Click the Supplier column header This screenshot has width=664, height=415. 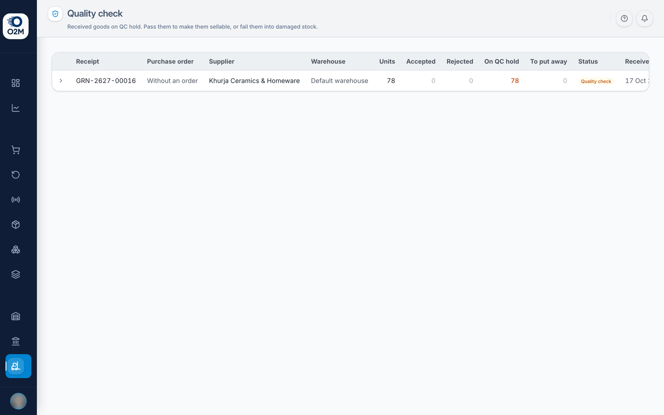pos(221,61)
